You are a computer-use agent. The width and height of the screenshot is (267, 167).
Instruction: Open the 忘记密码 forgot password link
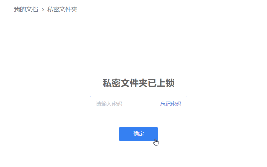pyautogui.click(x=171, y=104)
